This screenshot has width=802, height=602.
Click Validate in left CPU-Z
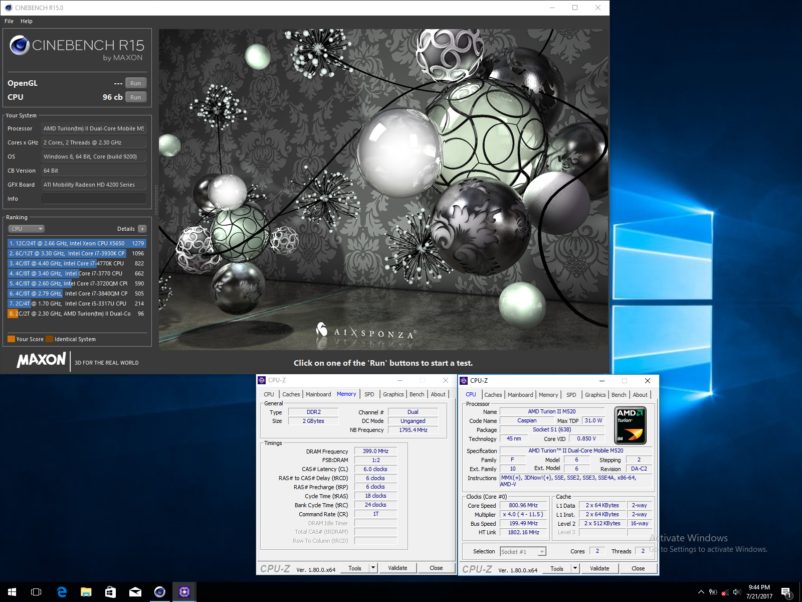pyautogui.click(x=397, y=568)
